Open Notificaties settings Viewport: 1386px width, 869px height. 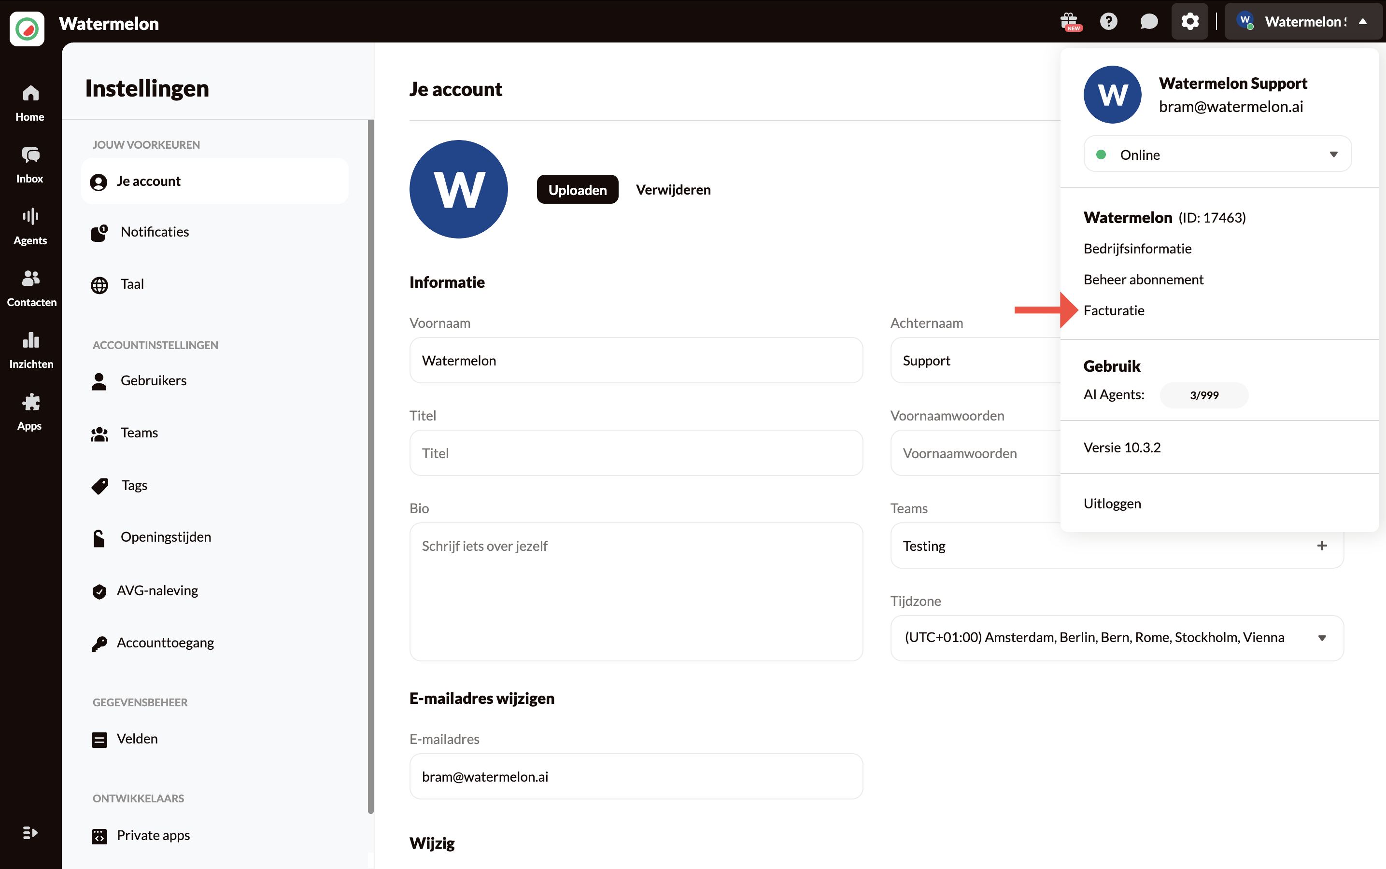tap(215, 232)
